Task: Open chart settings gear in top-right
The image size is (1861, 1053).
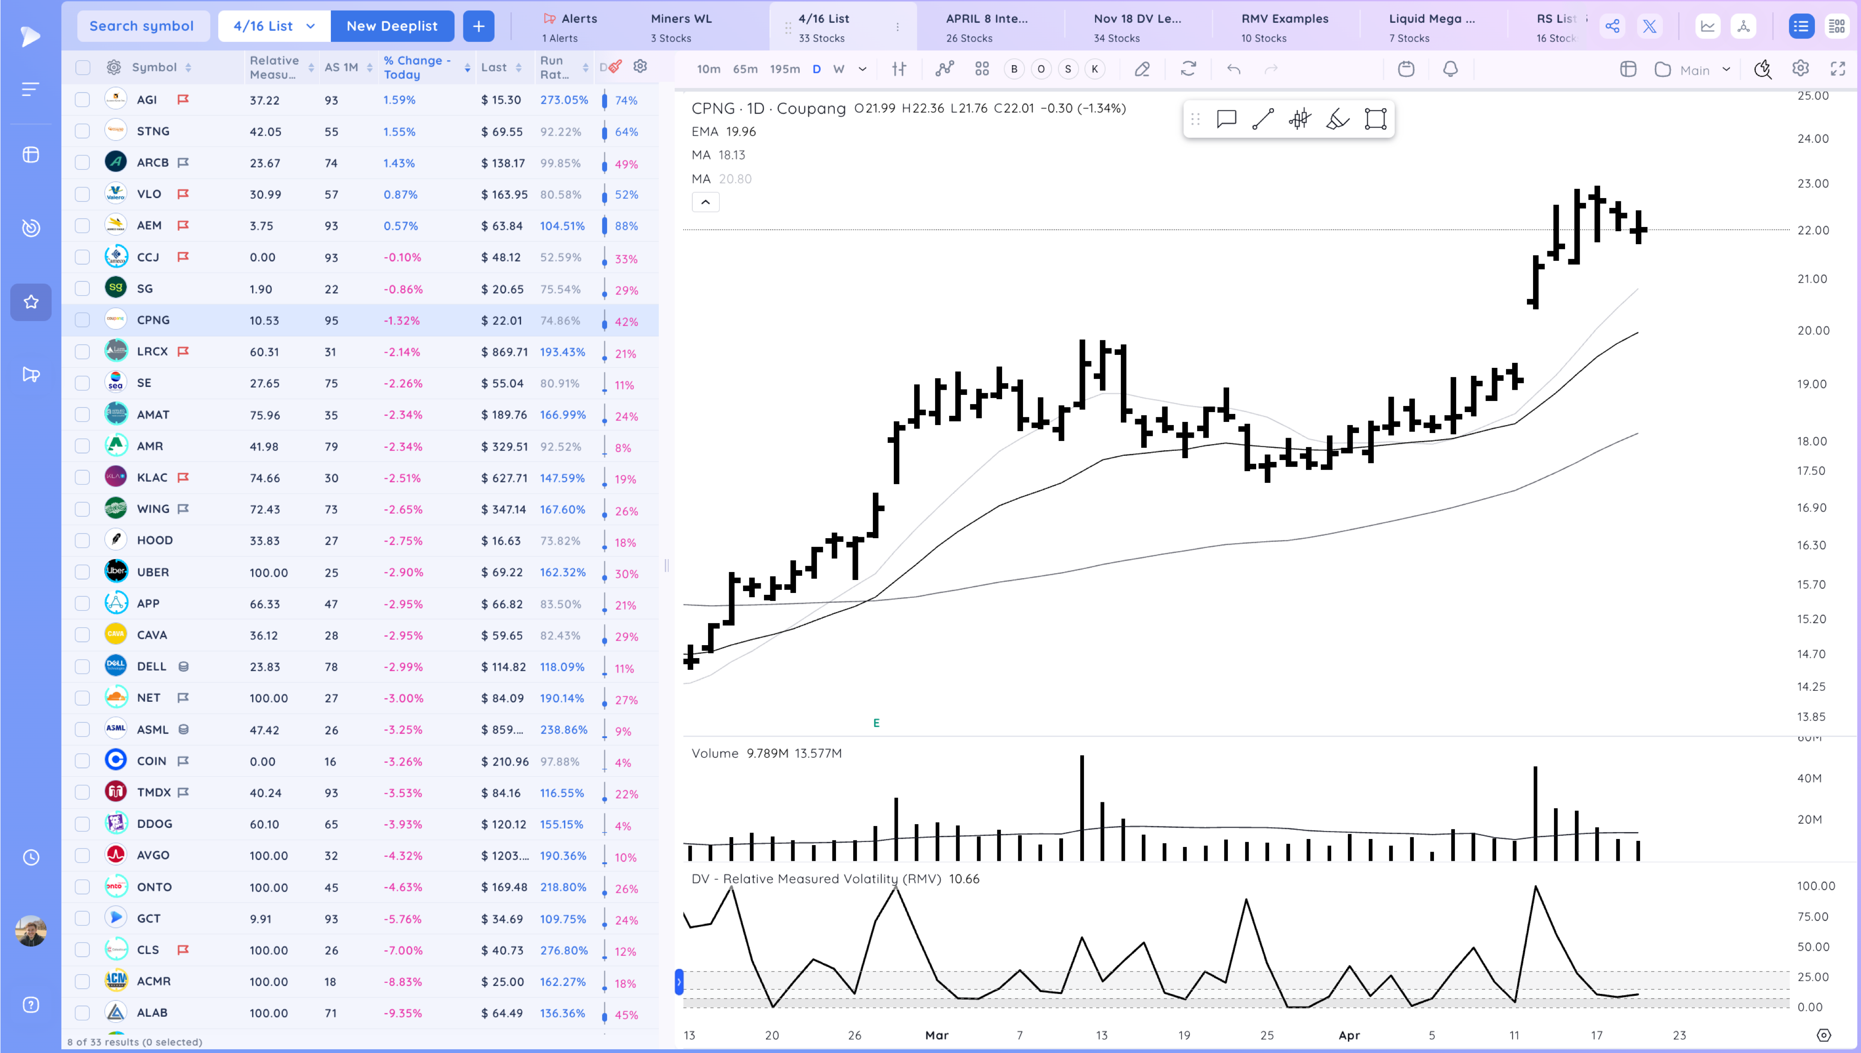Action: 1800,69
